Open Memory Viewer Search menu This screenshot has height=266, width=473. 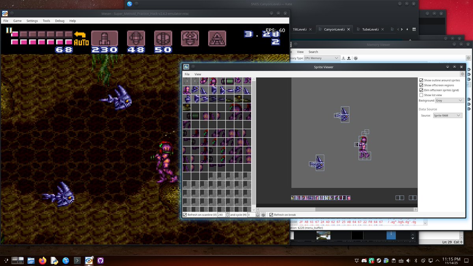pyautogui.click(x=313, y=52)
